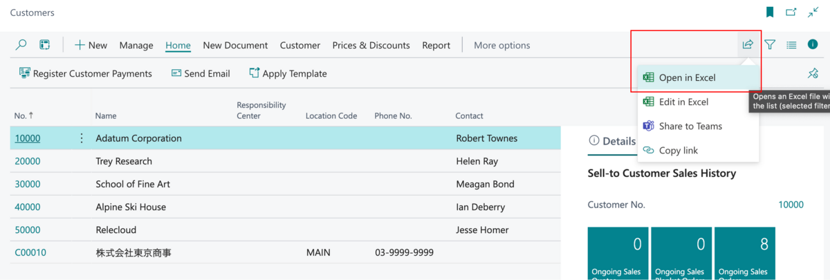Expand the Prices & Discounts menu
The height and width of the screenshot is (280, 830).
click(371, 46)
